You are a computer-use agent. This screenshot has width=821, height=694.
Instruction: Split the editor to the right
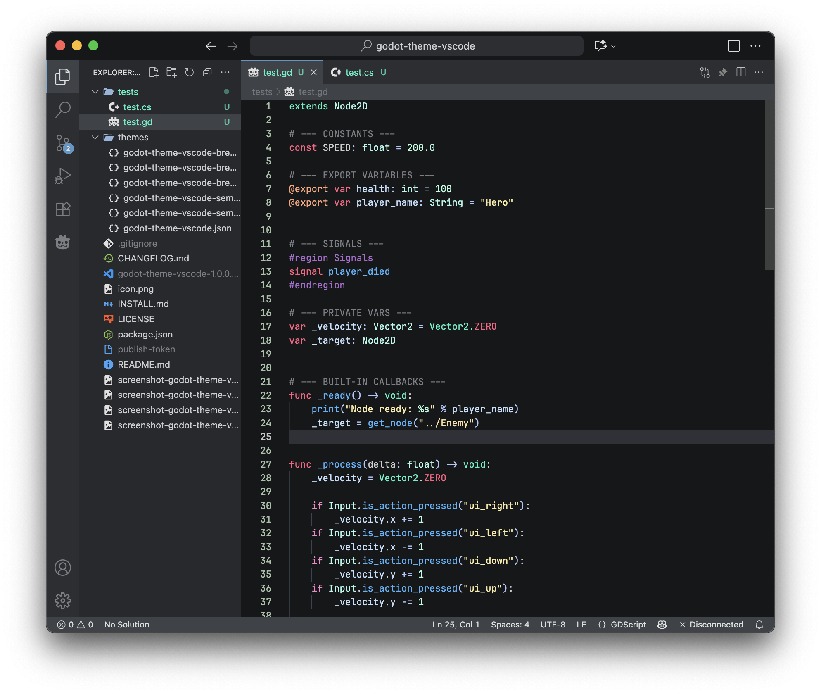point(741,72)
